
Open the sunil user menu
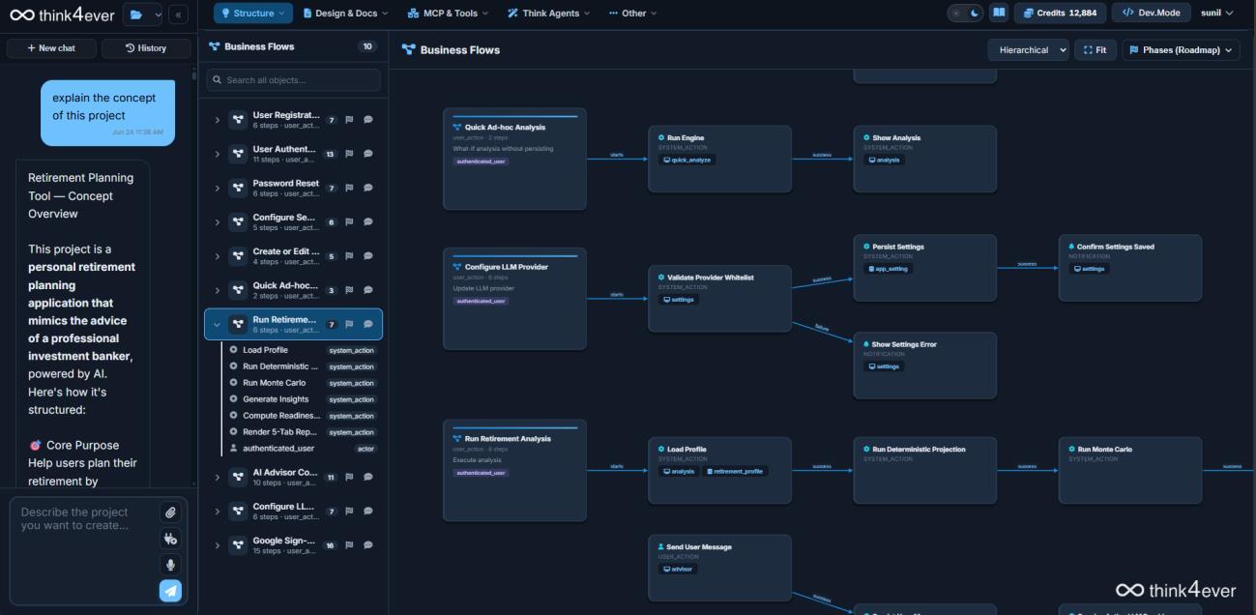coord(1217,14)
